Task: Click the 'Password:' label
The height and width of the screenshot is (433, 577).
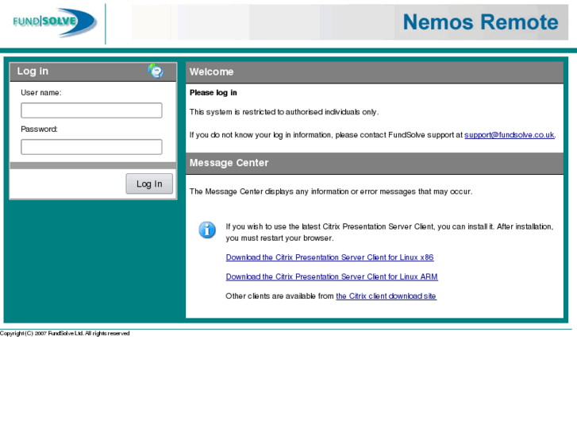Action: click(x=39, y=129)
